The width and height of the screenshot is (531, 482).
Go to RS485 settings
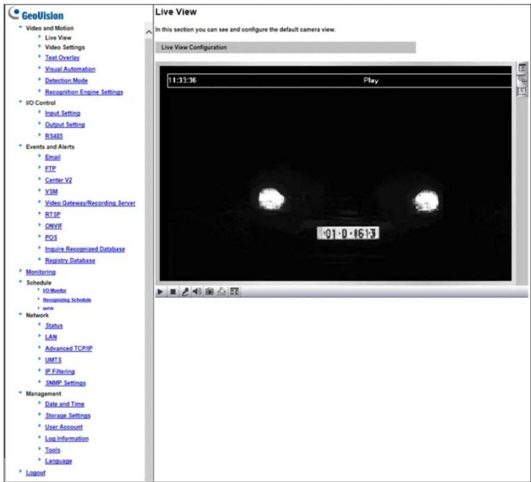point(54,136)
